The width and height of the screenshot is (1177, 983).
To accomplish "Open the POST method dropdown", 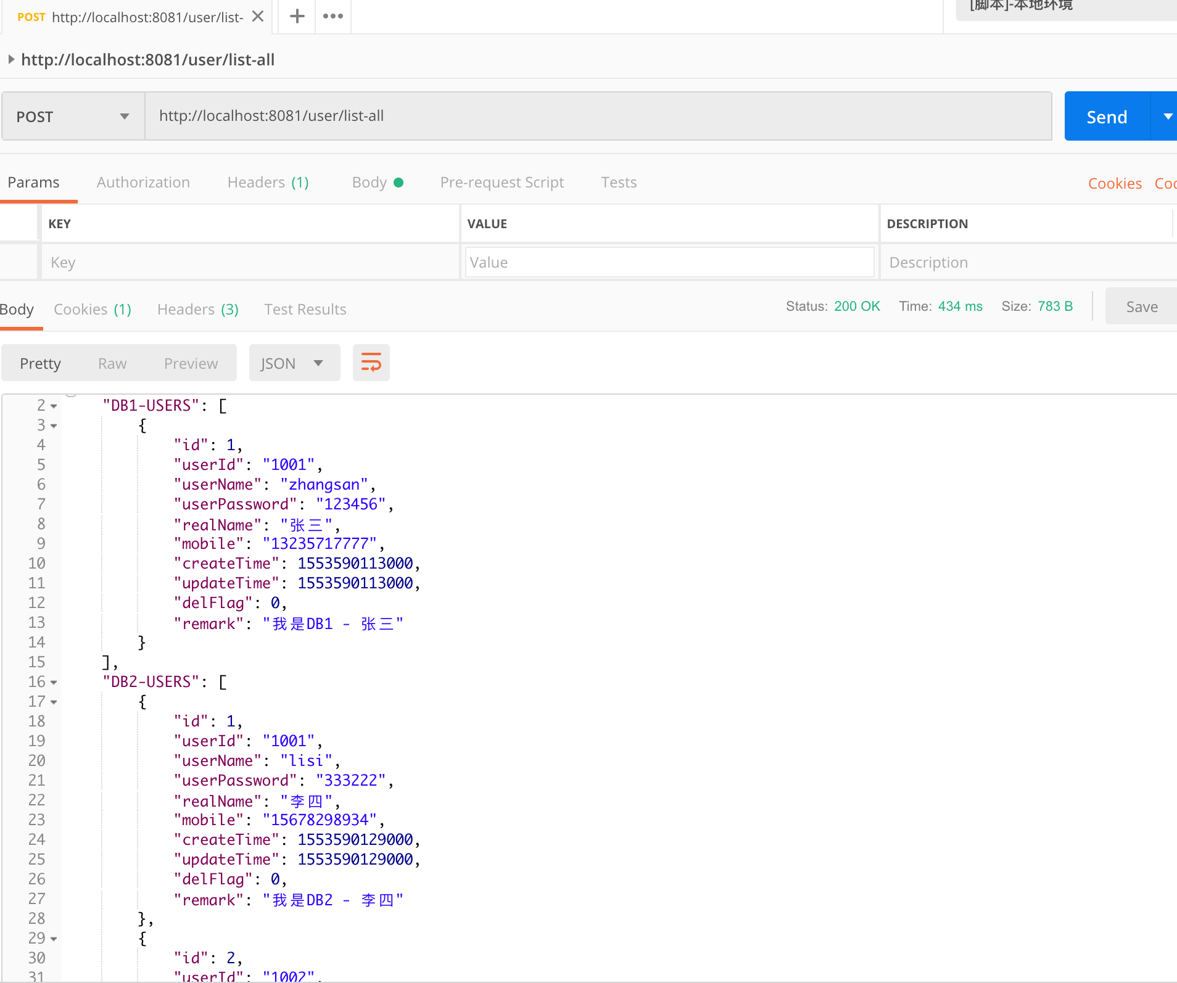I will pos(73,116).
